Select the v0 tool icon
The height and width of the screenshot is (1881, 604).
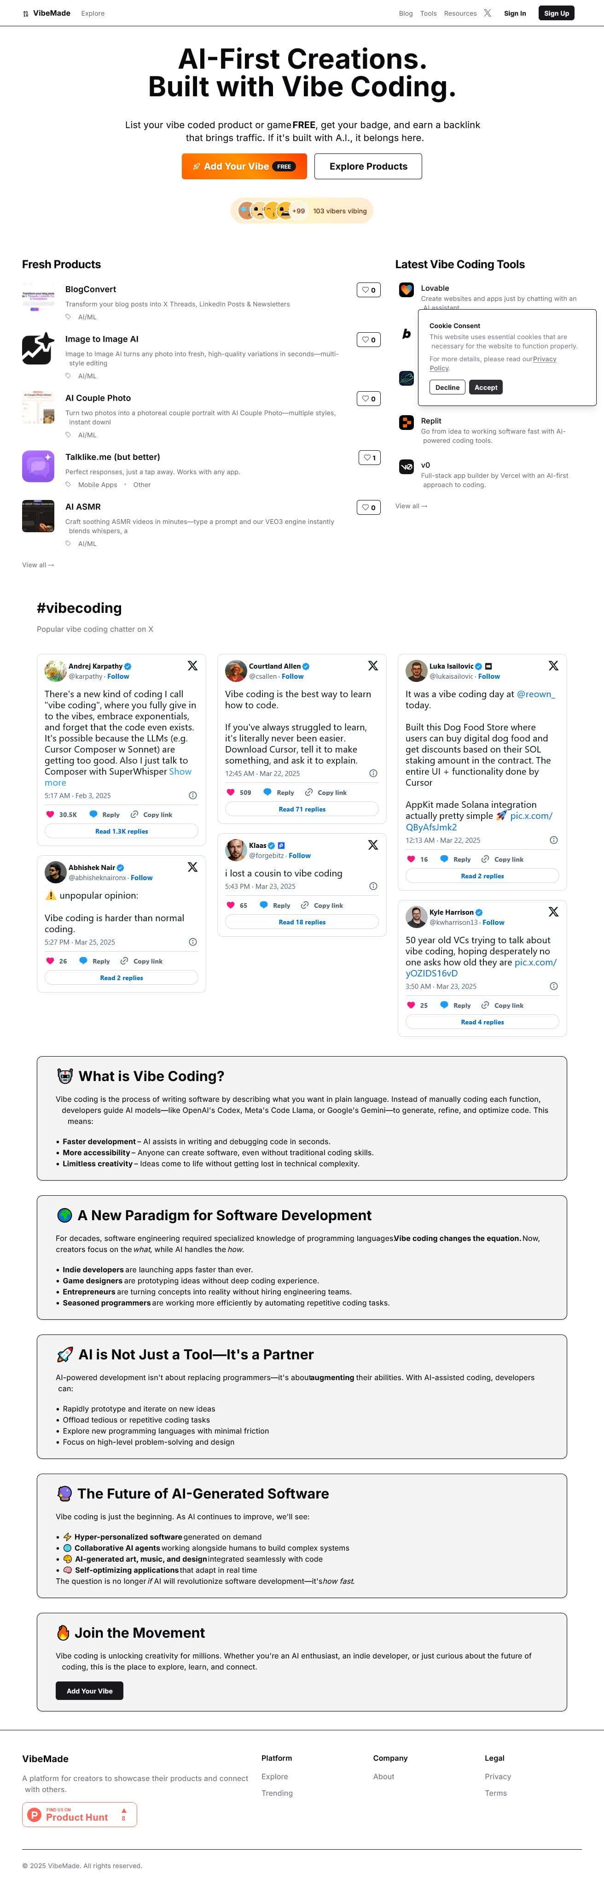pyautogui.click(x=407, y=467)
